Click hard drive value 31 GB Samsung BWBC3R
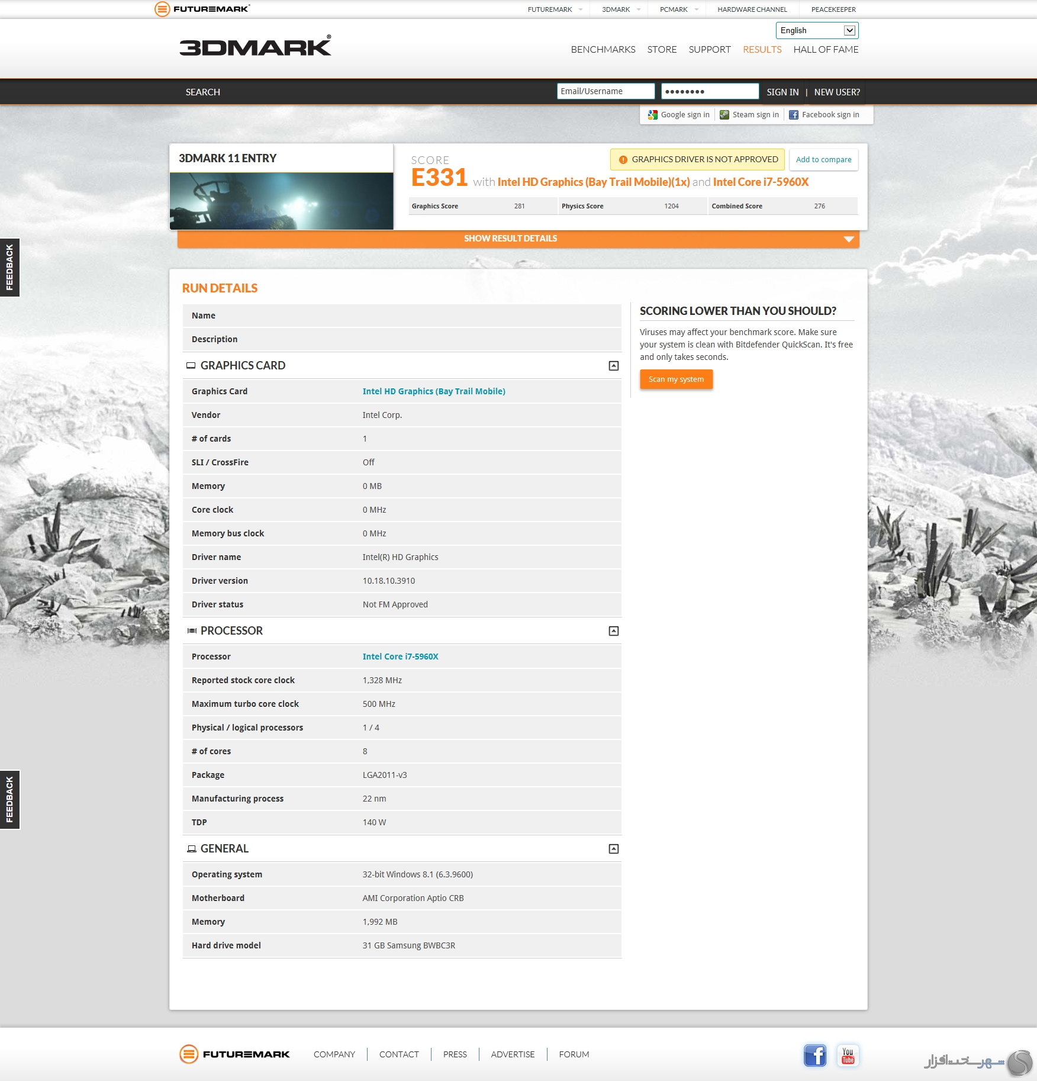Screen dimensions: 1037x1081 (409, 945)
